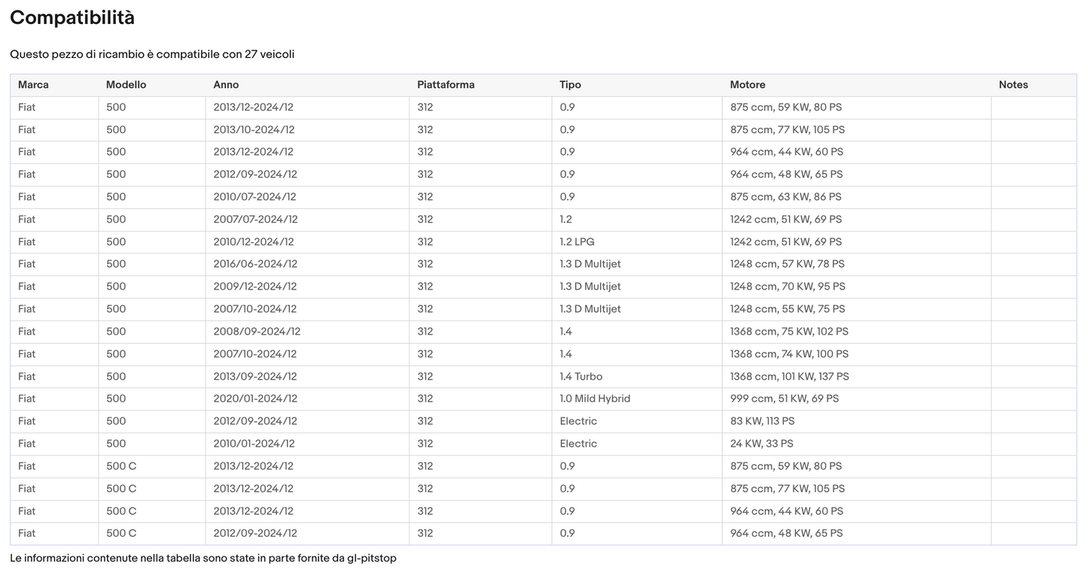This screenshot has height=576, width=1088.
Task: Click the 1368 ccm, 101 KW, 137 PS cell
Action: point(789,377)
